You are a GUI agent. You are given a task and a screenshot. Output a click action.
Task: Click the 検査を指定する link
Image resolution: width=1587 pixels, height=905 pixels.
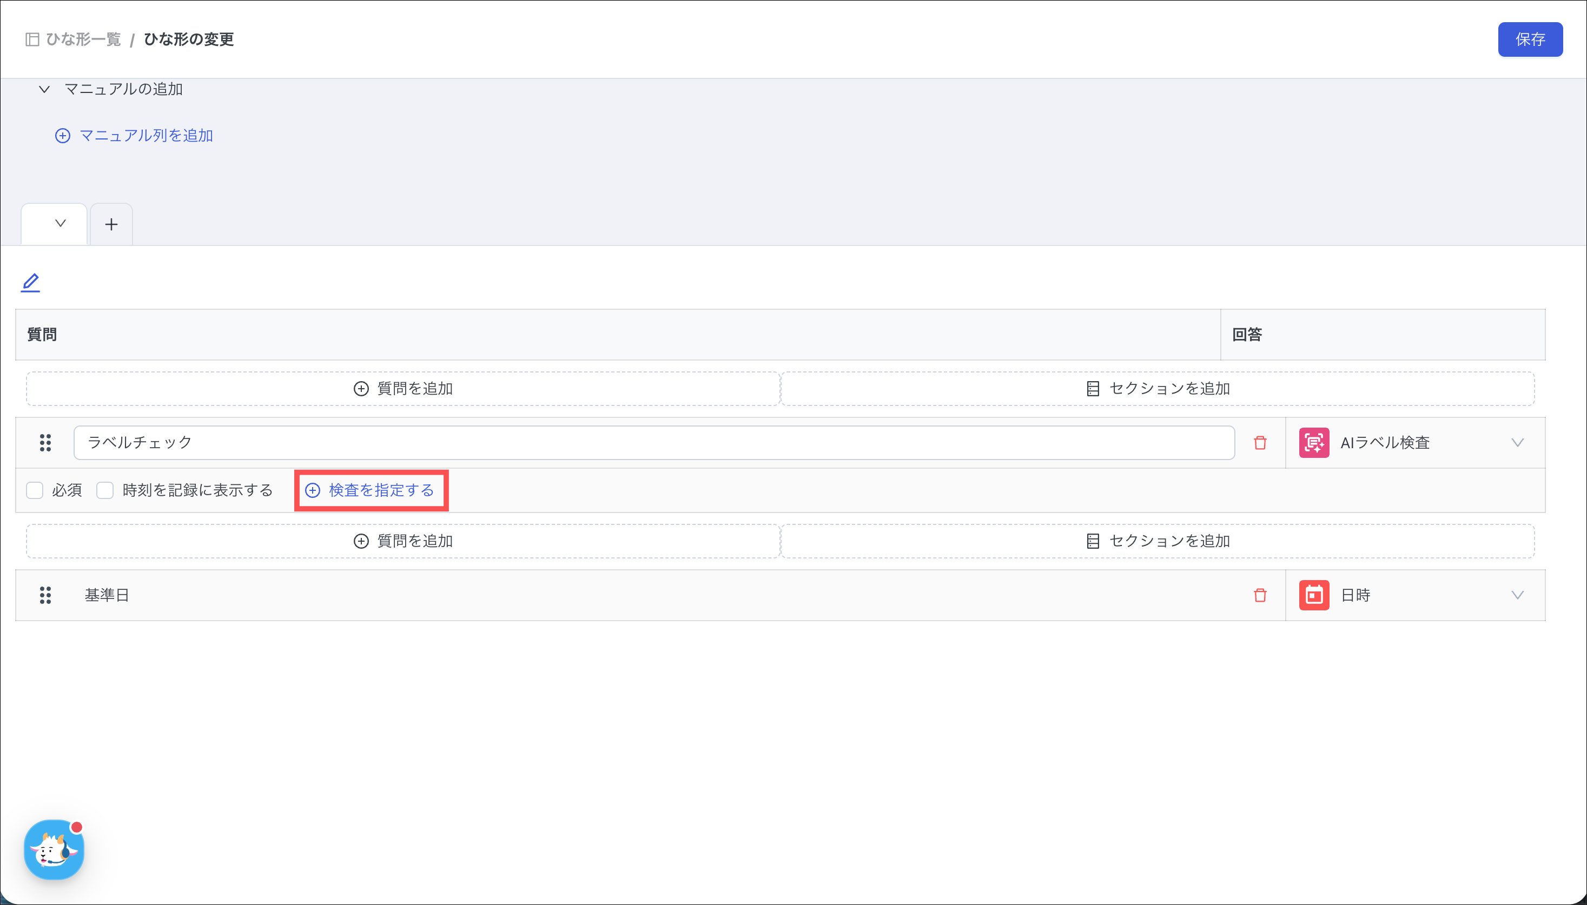tap(371, 490)
